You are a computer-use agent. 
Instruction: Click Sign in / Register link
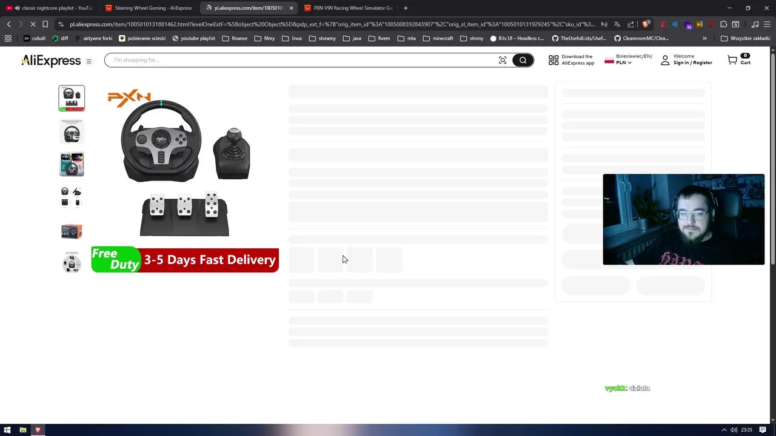692,63
